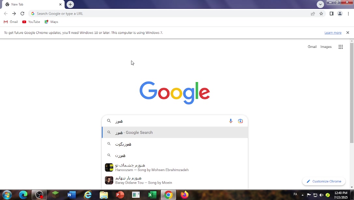Toggle the Chrome side panel
This screenshot has height=200, width=354.
pyautogui.click(x=332, y=14)
